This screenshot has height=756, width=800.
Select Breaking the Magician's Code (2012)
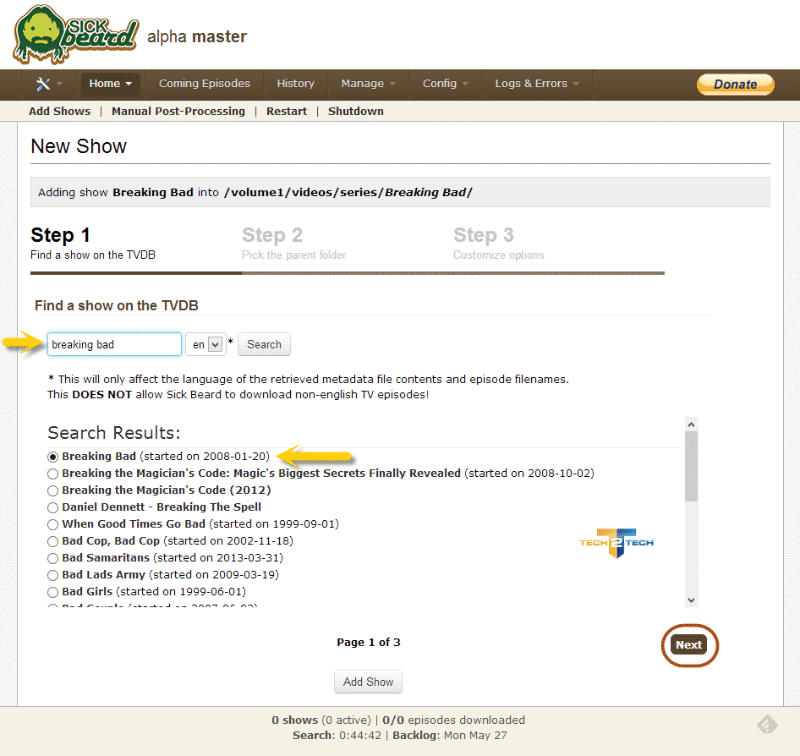(x=52, y=490)
